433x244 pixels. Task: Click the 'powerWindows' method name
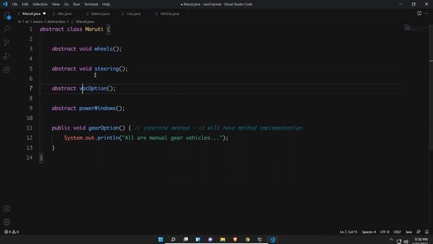pos(97,108)
